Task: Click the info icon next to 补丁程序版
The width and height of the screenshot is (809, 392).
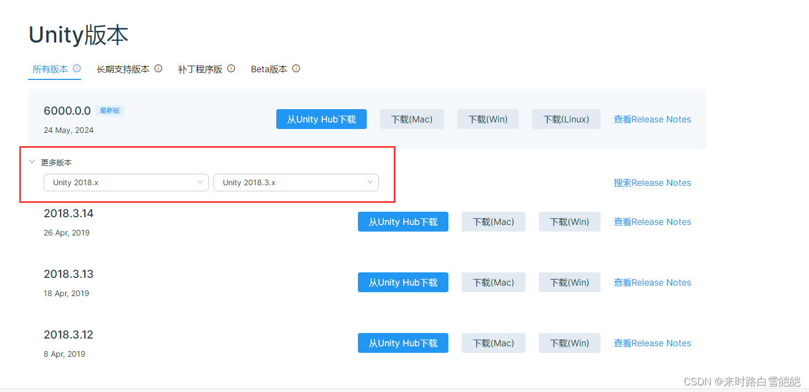Action: click(231, 68)
